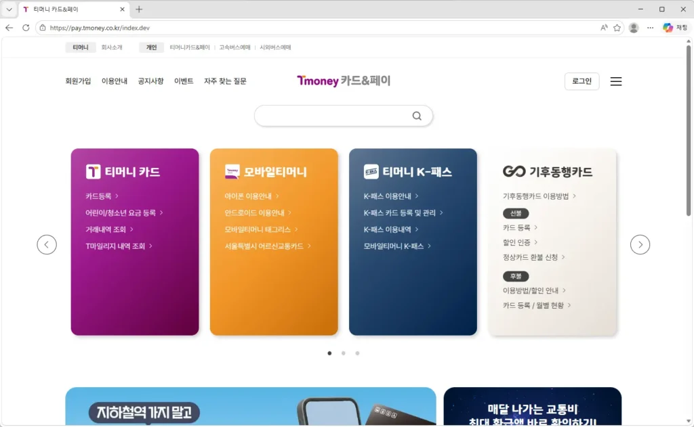The image size is (694, 427).
Task: Open 안드로이드 이용안내 link
Action: click(x=258, y=212)
